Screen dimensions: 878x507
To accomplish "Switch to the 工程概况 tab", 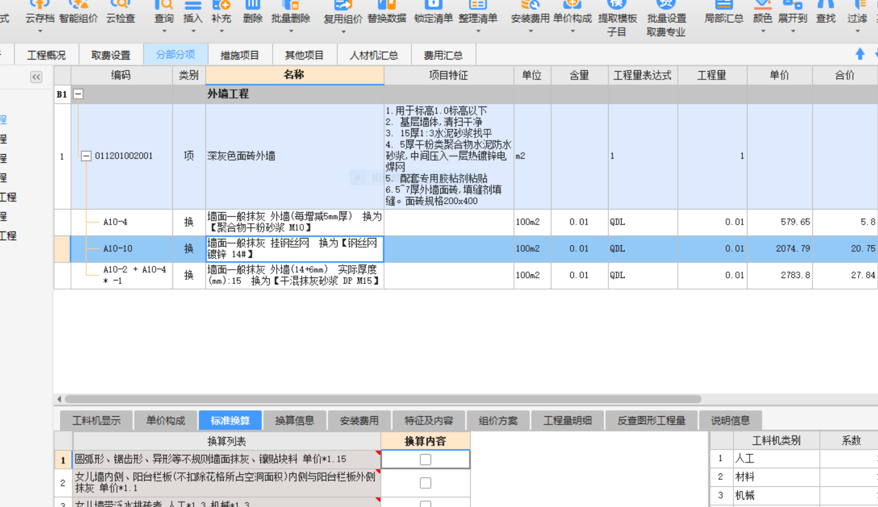I will 46,55.
